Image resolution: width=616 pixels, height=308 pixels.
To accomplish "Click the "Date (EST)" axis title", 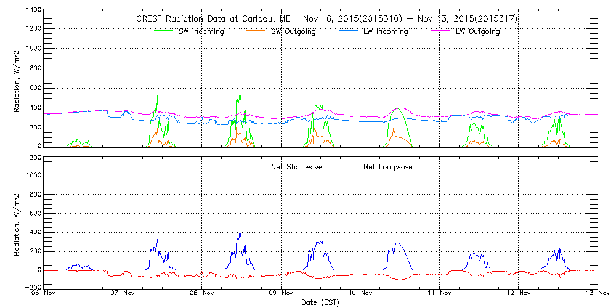I will tap(320, 302).
